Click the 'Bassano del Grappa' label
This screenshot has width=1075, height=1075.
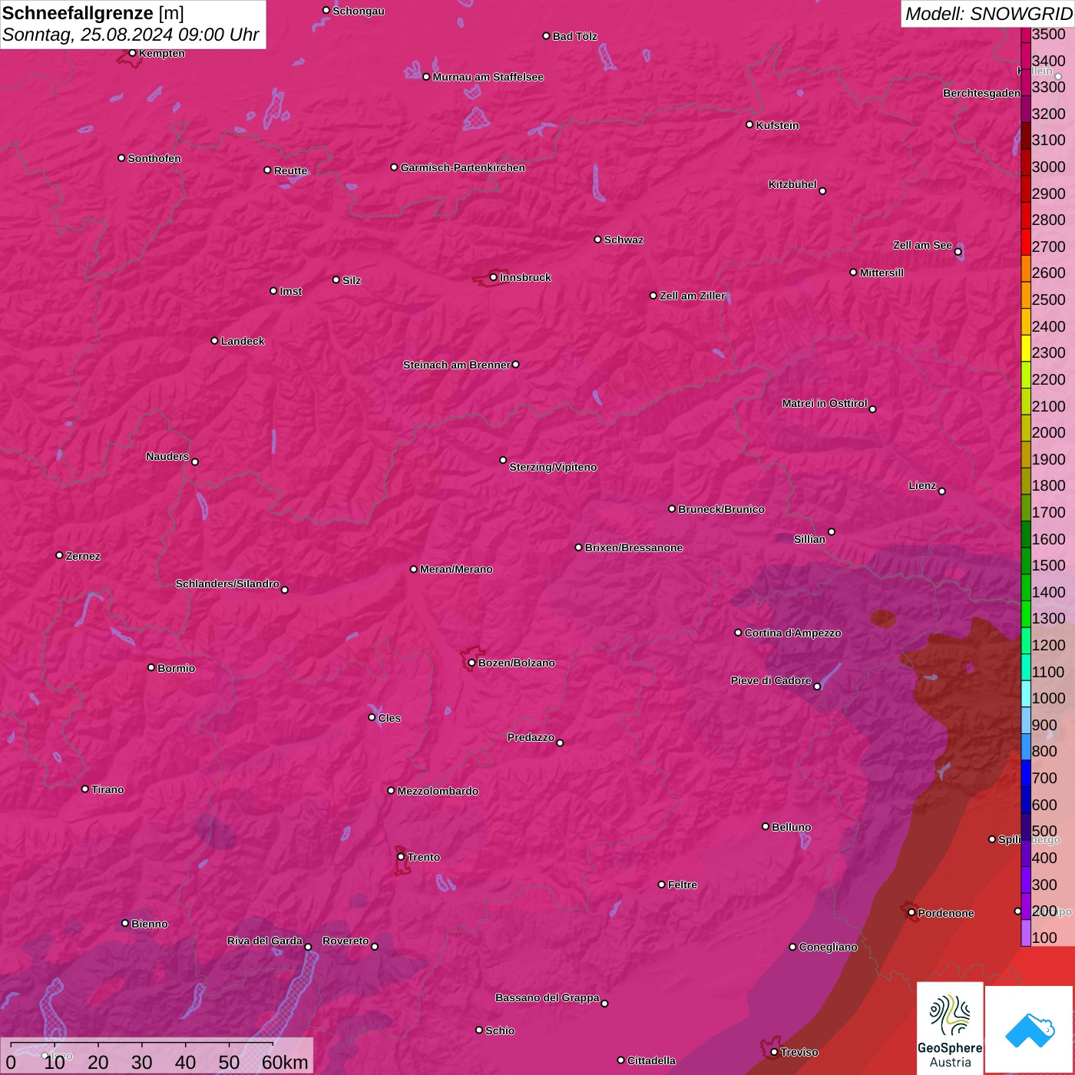tap(547, 997)
